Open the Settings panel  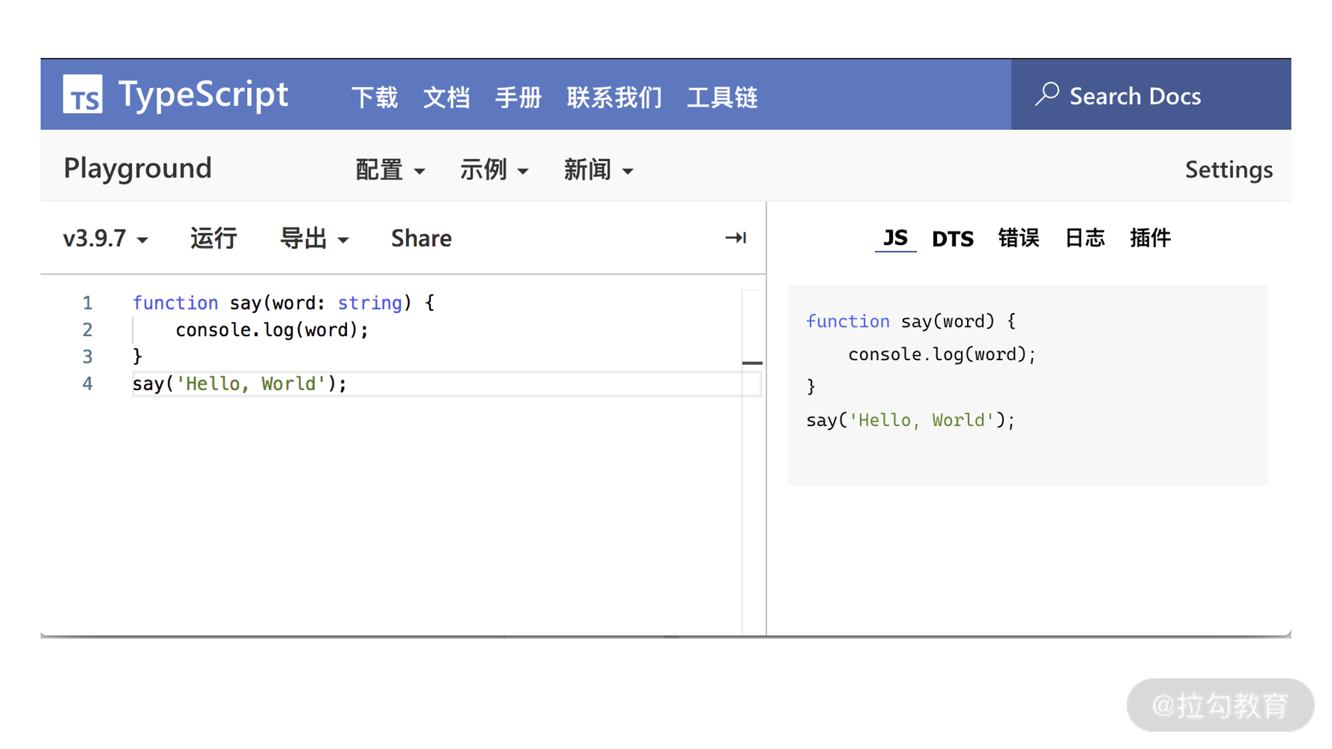point(1229,170)
